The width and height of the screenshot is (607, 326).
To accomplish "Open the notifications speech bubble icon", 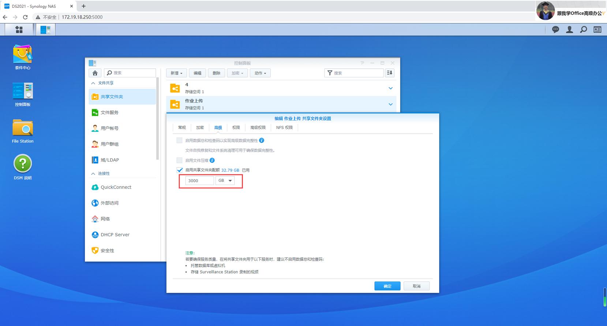I will [x=555, y=30].
